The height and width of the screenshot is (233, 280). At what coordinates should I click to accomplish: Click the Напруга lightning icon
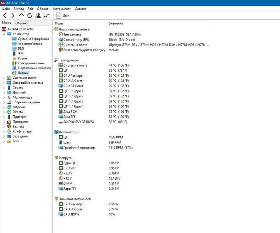56,158
